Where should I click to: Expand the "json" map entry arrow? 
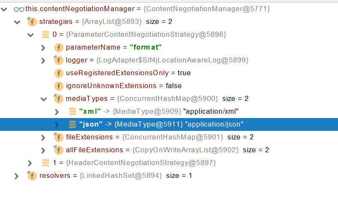[57, 124]
